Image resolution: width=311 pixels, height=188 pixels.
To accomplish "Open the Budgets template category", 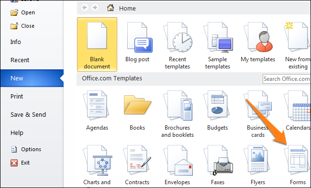I will [218, 111].
